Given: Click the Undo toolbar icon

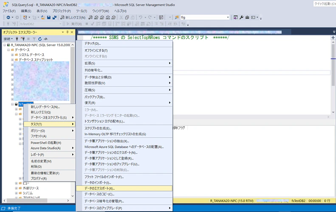Looking at the screenshot, I should pyautogui.click(x=140, y=17).
